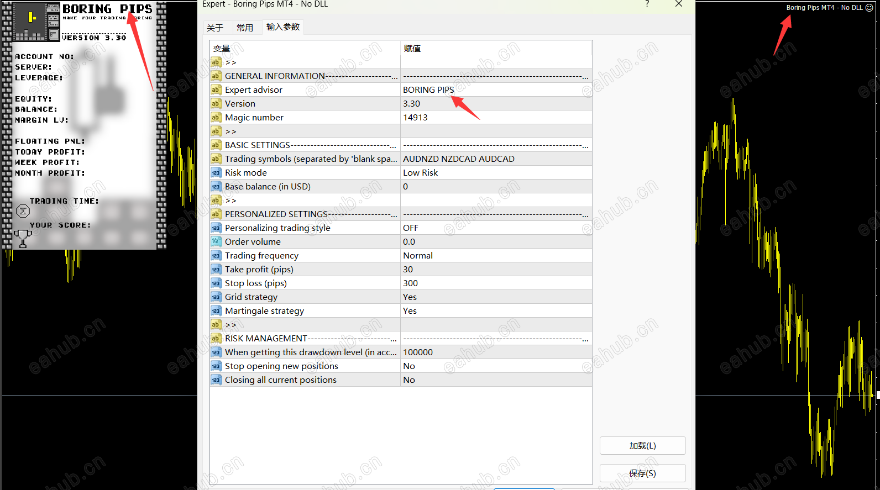This screenshot has width=880, height=490.
Task: Select the Magic number variable label
Action: tap(254, 118)
